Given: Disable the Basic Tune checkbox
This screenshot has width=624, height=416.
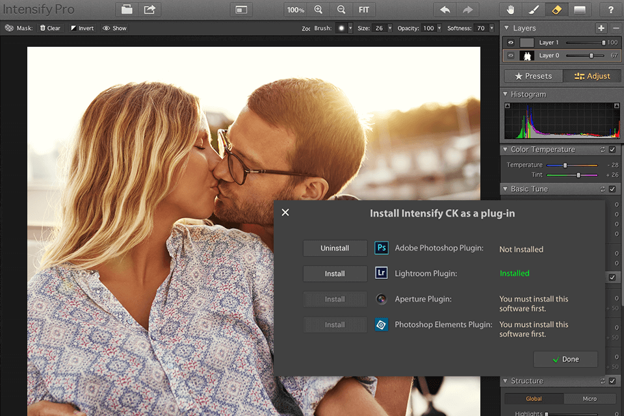Looking at the screenshot, I should (612, 189).
